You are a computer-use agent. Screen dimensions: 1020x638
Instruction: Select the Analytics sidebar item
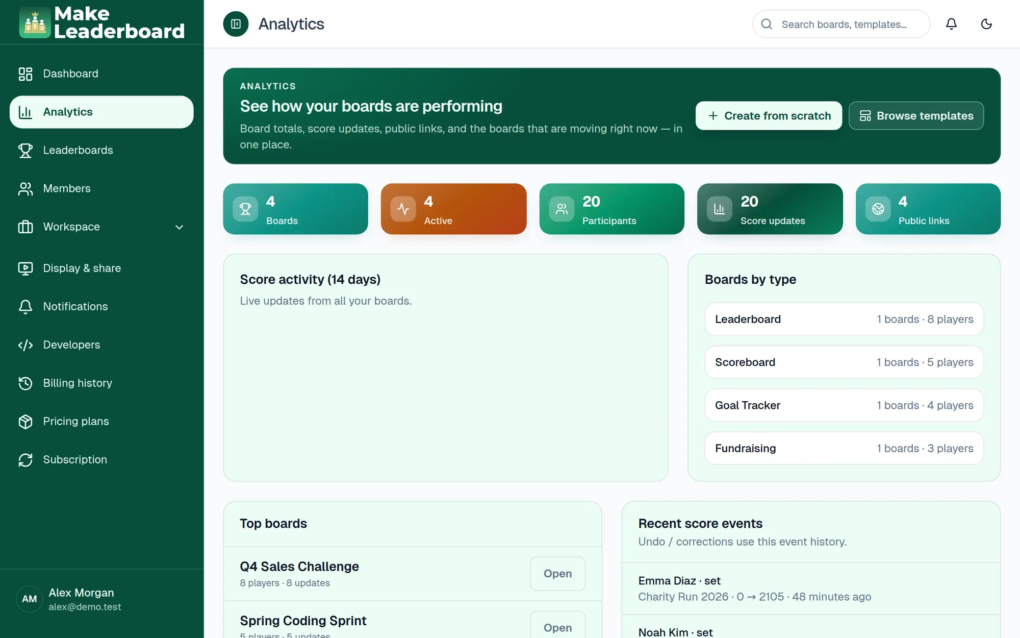101,112
